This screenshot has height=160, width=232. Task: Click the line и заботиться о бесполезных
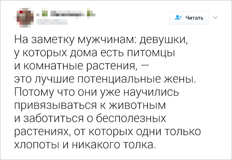[x=91, y=119]
